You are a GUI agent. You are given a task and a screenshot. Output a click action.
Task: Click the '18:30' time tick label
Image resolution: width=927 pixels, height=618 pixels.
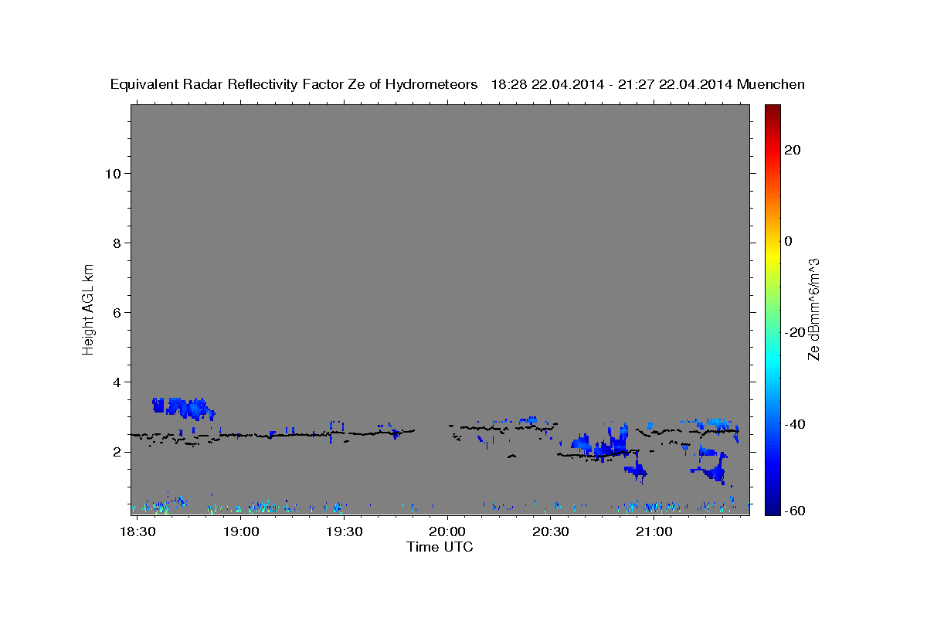(139, 532)
